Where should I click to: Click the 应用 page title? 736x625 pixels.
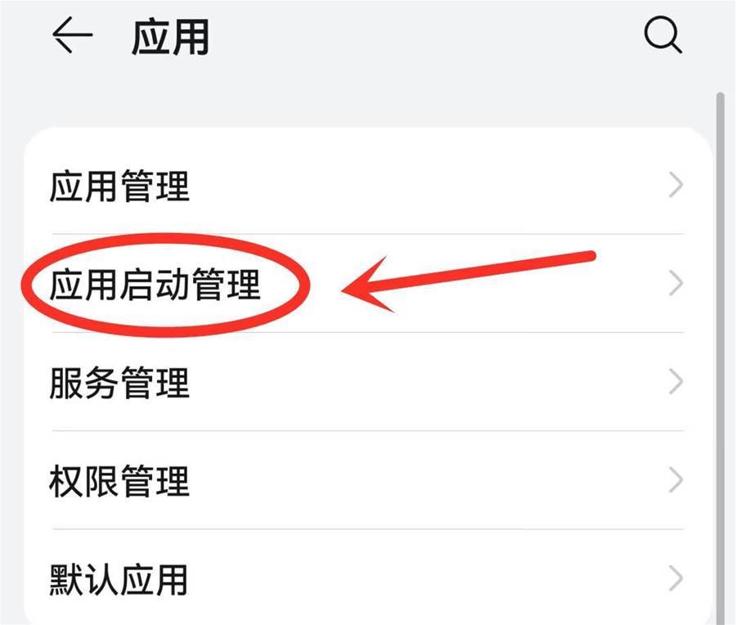[170, 37]
